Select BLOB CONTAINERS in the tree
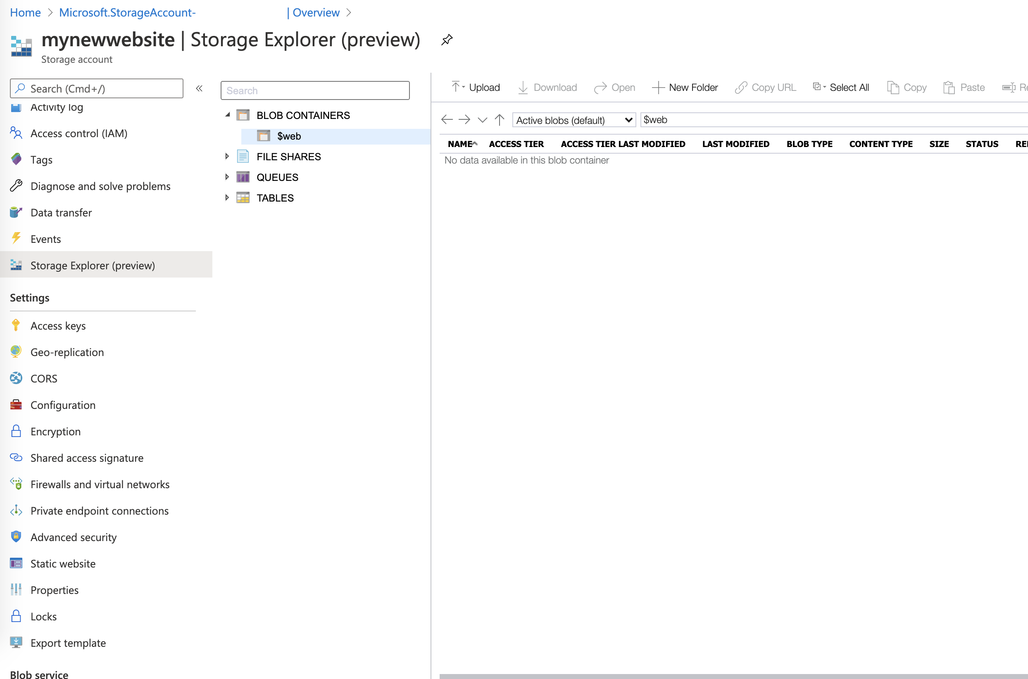1028x679 pixels. [303, 115]
